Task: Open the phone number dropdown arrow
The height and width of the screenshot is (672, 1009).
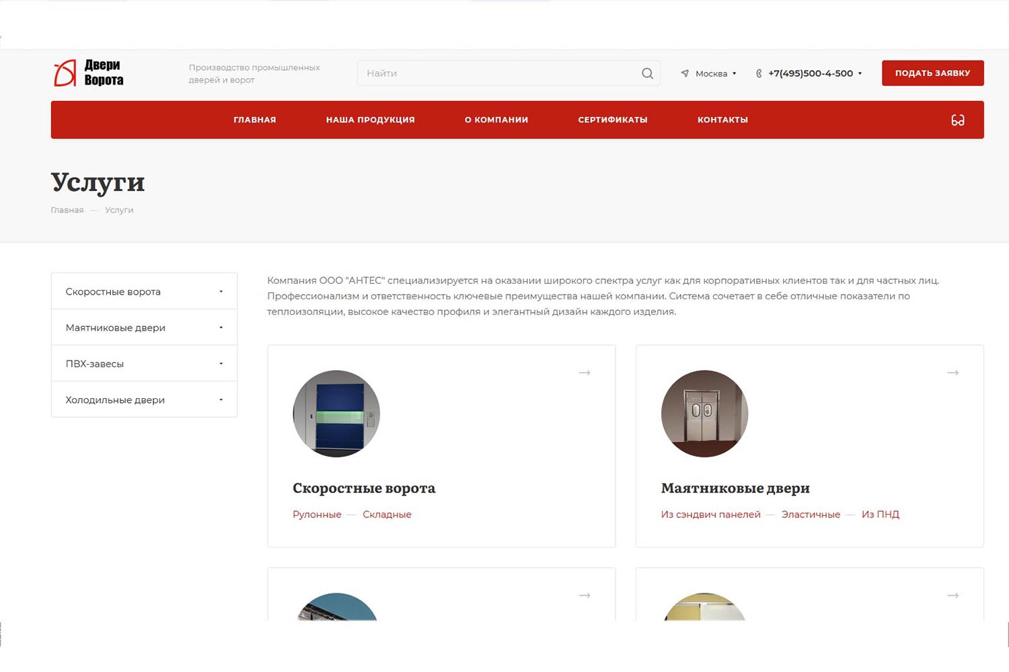Action: click(x=860, y=73)
